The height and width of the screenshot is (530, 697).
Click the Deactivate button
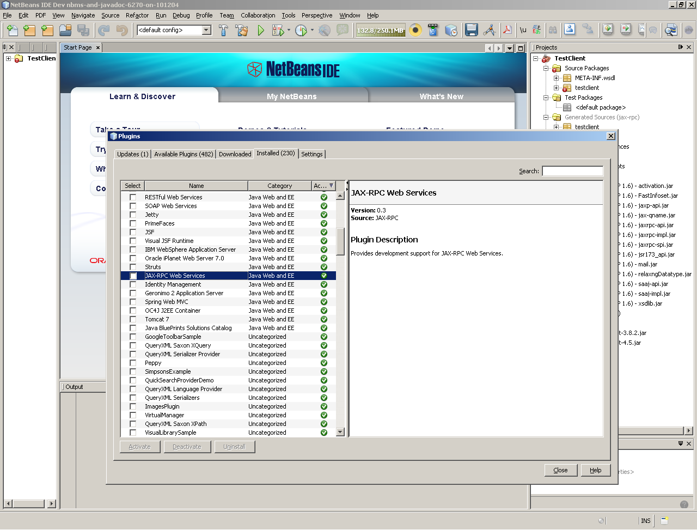click(x=187, y=447)
